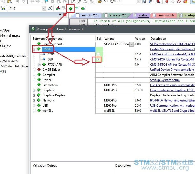The image size is (195, 174).
Task: Toggle the CORE component checkbox
Action: click(x=98, y=54)
